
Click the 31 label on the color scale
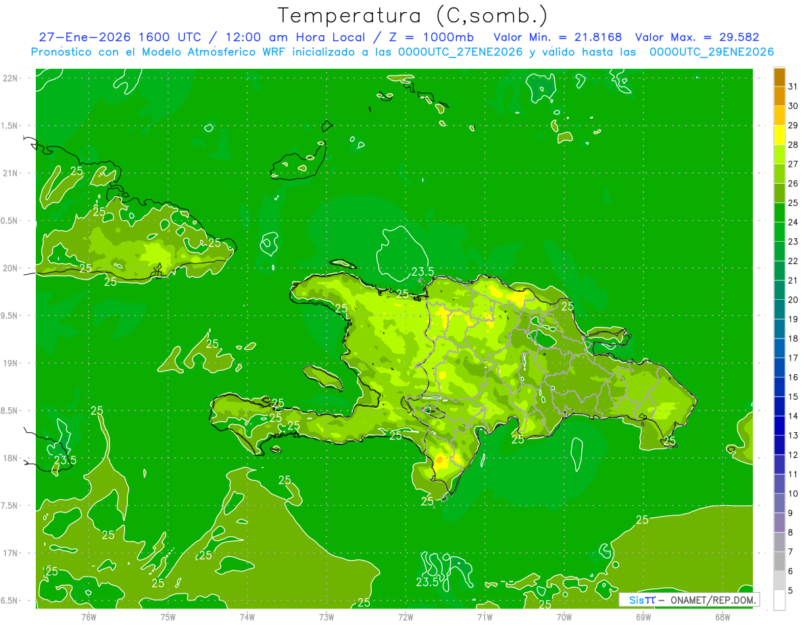click(x=793, y=86)
